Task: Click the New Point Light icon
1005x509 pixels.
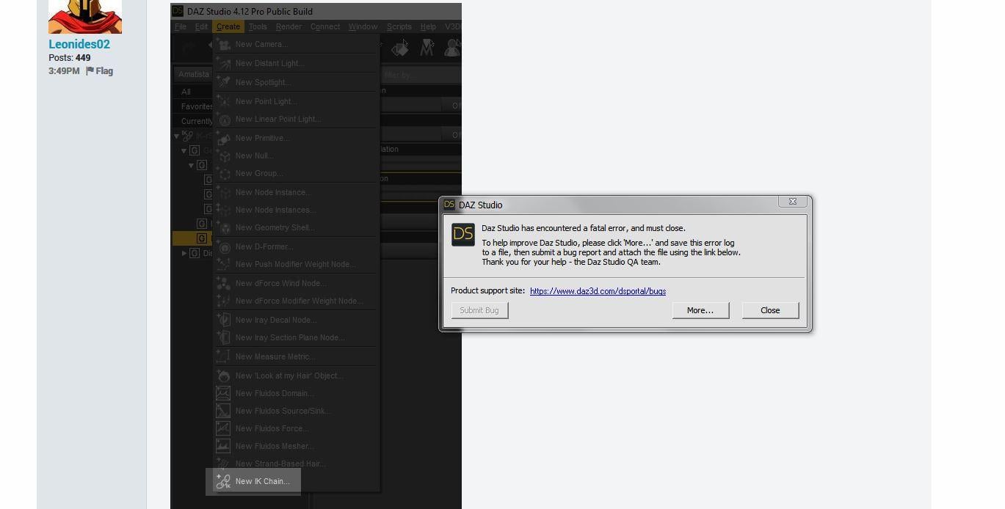Action: (224, 101)
